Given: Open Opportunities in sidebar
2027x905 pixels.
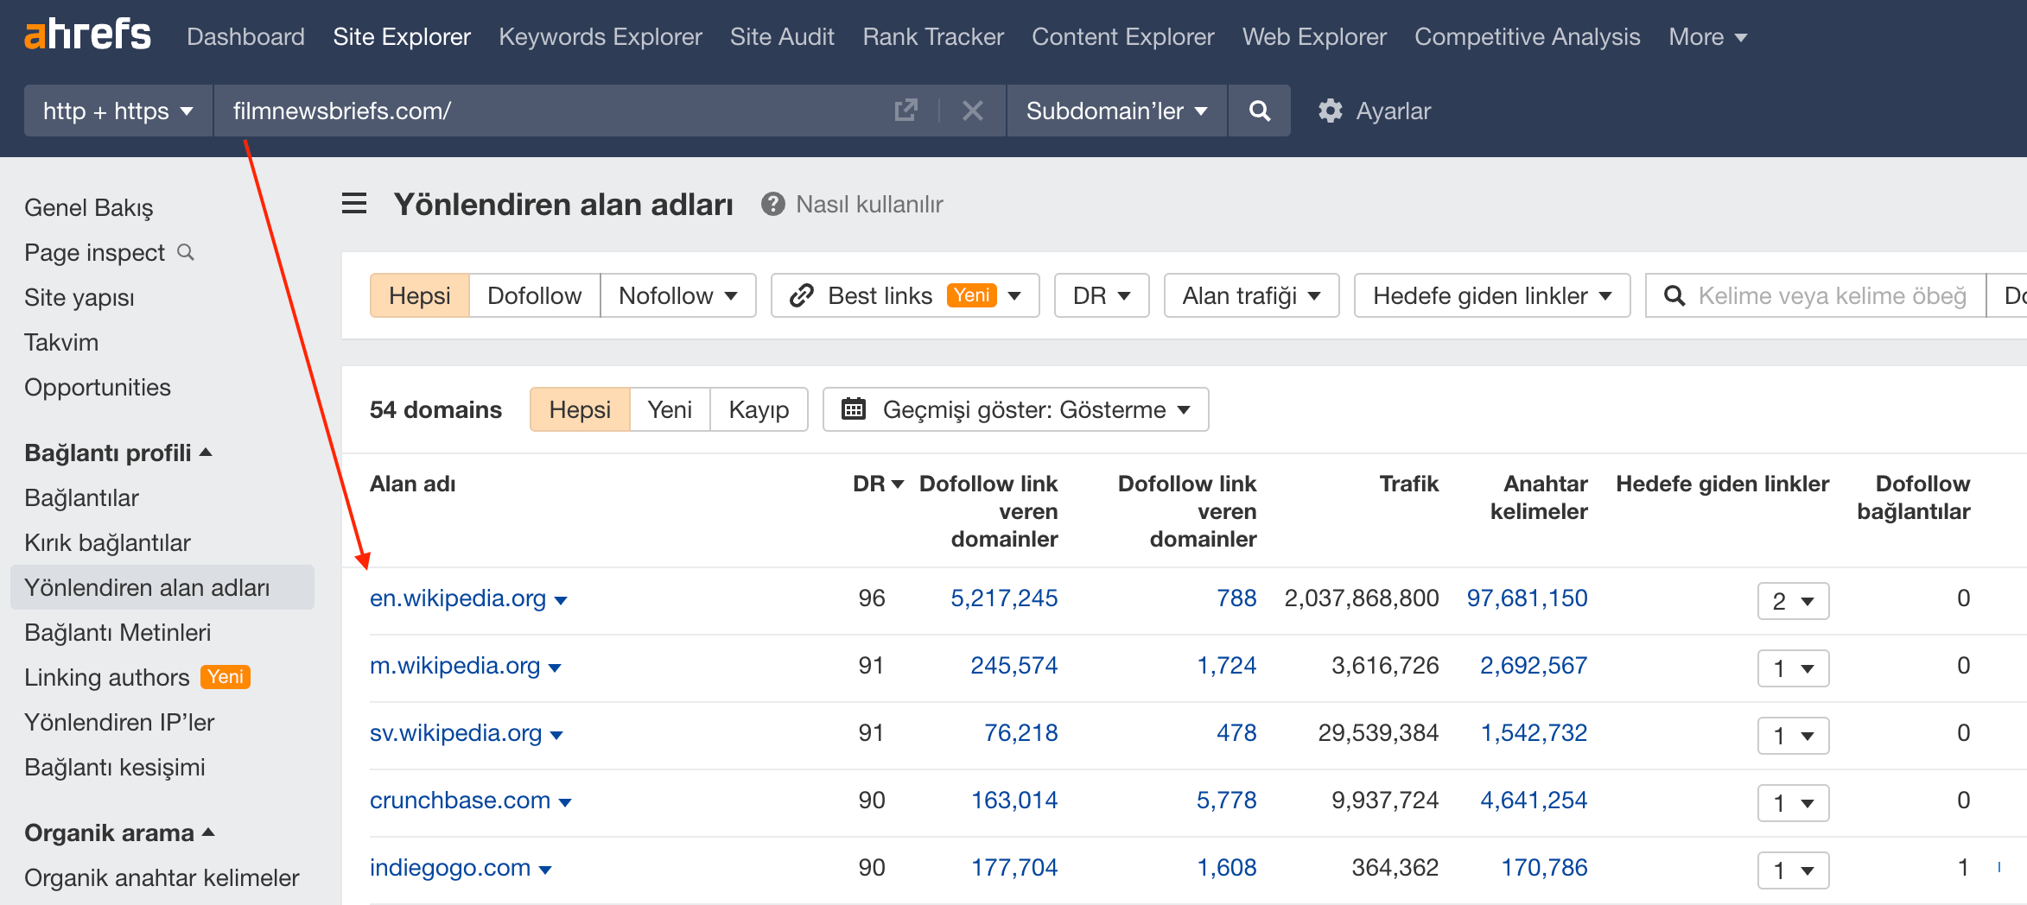Looking at the screenshot, I should pyautogui.click(x=98, y=387).
